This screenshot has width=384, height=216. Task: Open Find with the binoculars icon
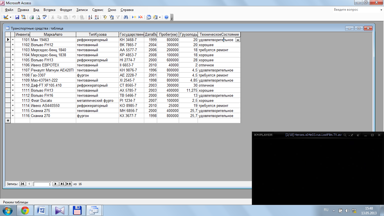pos(126,17)
